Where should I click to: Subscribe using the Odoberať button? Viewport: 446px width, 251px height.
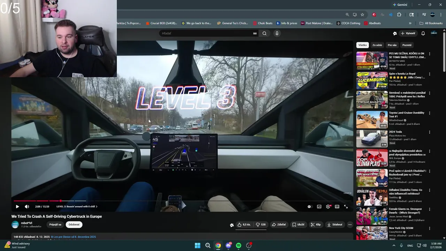[x=74, y=225]
